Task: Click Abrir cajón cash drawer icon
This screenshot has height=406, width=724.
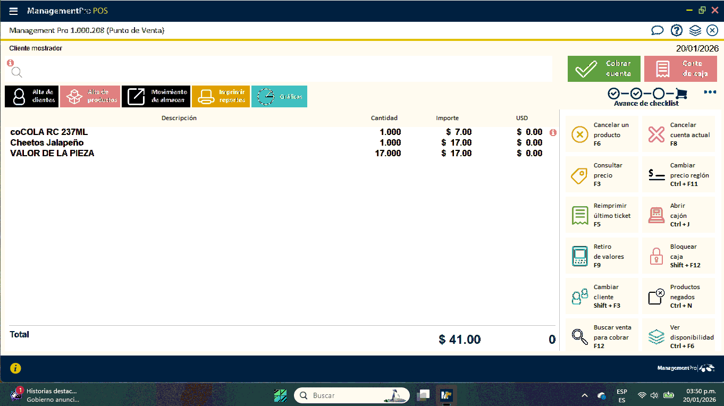Action: 656,216
